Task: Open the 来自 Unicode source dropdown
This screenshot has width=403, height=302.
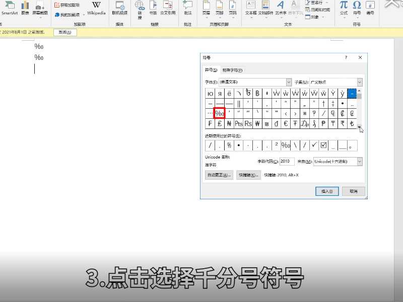Action: [x=360, y=162]
